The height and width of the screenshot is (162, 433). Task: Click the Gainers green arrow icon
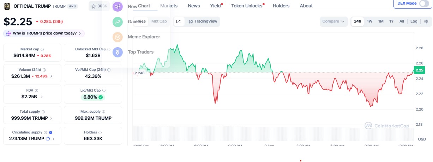(118, 21)
